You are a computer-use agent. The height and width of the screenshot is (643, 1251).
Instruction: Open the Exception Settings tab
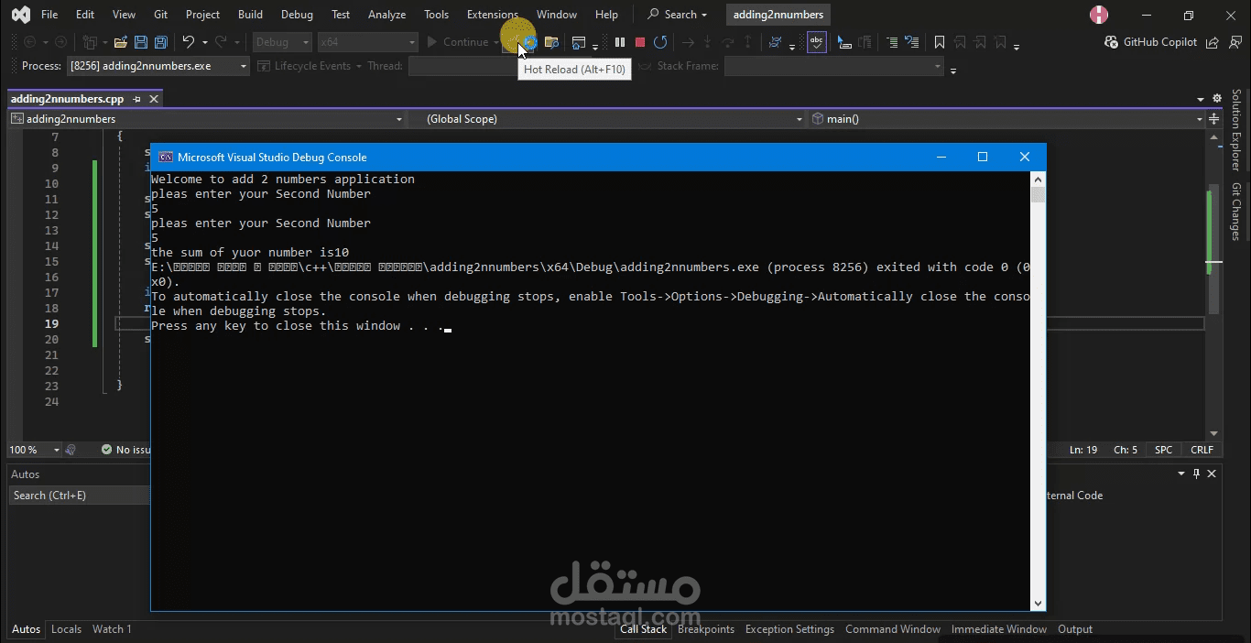[789, 629]
